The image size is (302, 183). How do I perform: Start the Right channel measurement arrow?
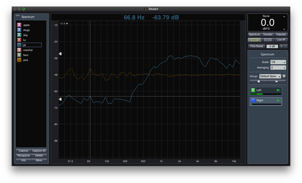point(278,100)
